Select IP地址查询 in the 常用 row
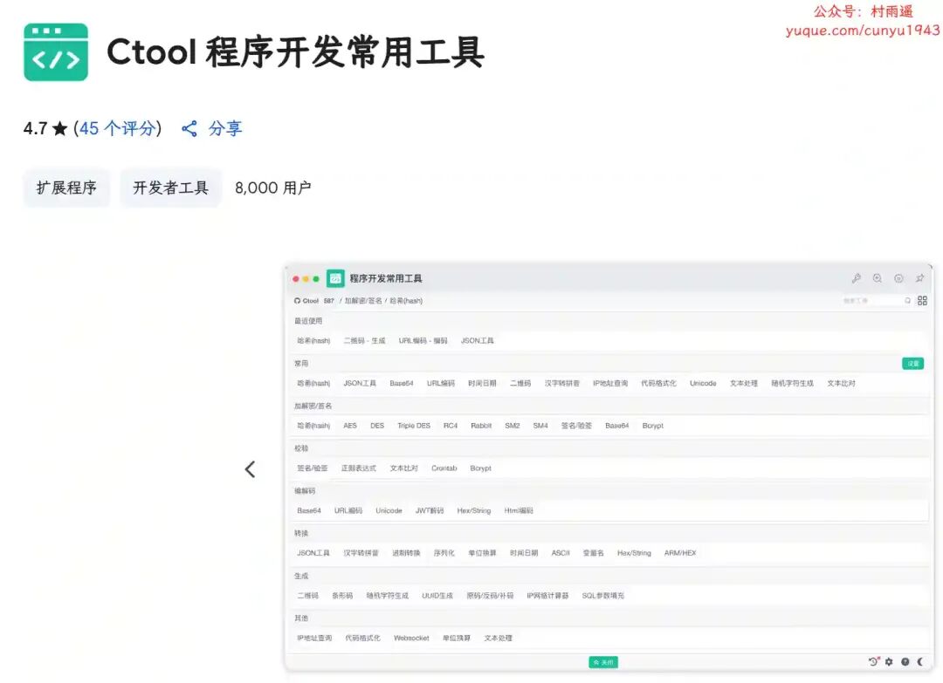 click(x=610, y=383)
